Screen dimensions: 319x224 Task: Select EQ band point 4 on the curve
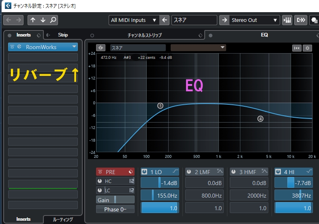(x=260, y=119)
